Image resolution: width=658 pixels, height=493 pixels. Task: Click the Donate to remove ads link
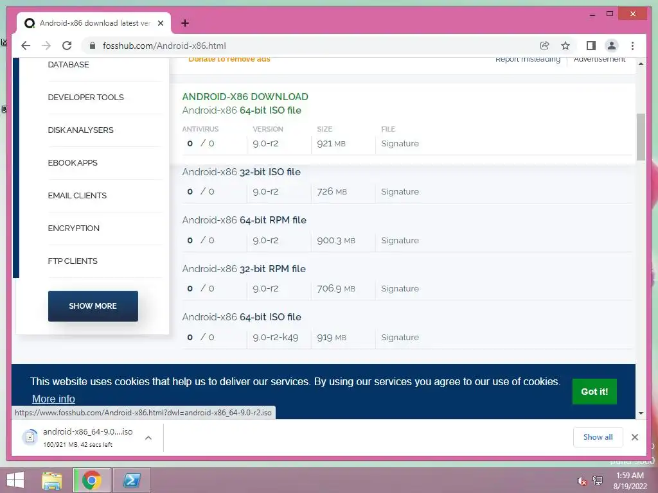(229, 59)
